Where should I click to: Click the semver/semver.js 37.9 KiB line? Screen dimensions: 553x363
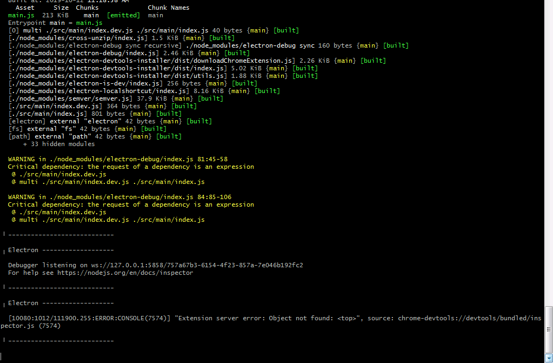click(115, 98)
